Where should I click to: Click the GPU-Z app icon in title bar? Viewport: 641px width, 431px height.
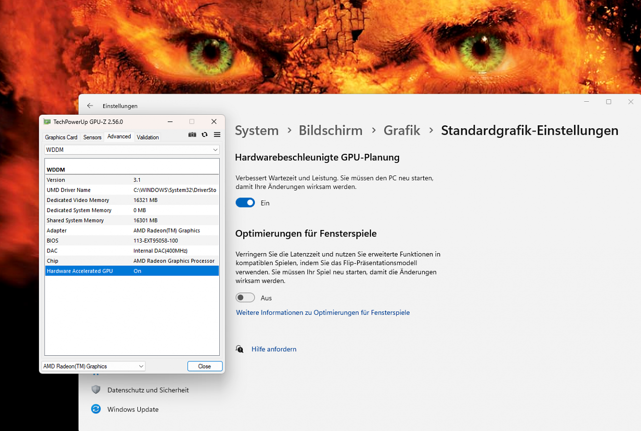(x=47, y=122)
